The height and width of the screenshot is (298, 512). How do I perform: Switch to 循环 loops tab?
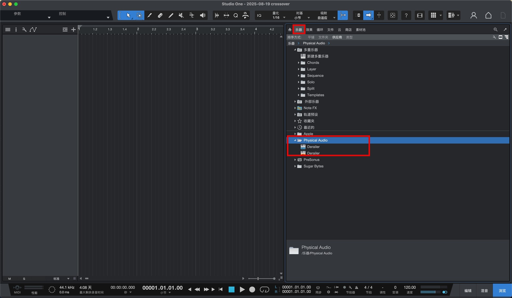320,30
